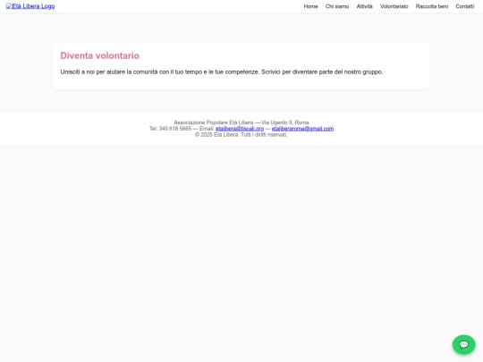Screen dimensions: 483x362
Task: Open the Chi siamo page
Action: tap(337, 6)
